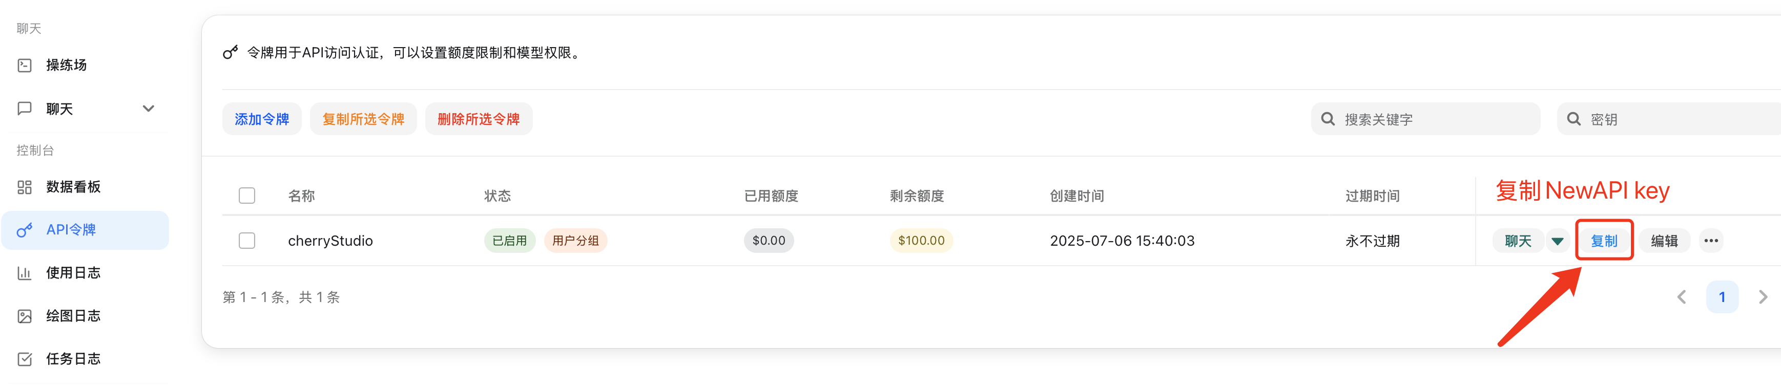Image resolution: width=1781 pixels, height=388 pixels.
Task: Copy the token via the 复制 button
Action: [x=1605, y=240]
